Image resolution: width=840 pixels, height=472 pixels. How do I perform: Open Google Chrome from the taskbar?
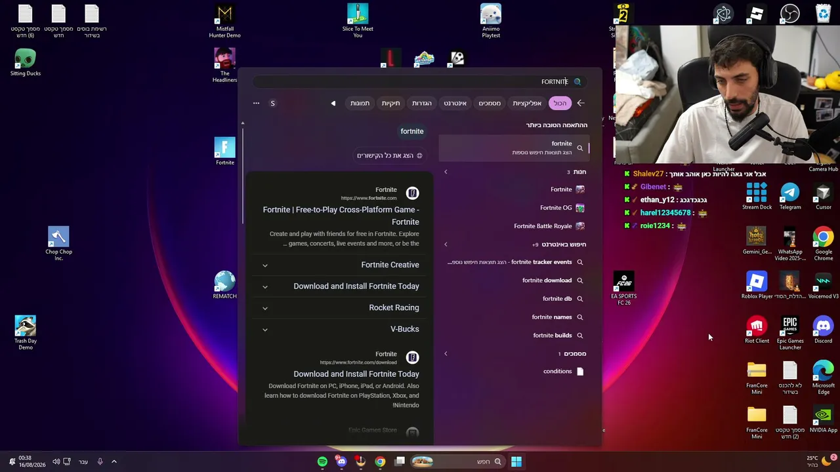coord(380,462)
